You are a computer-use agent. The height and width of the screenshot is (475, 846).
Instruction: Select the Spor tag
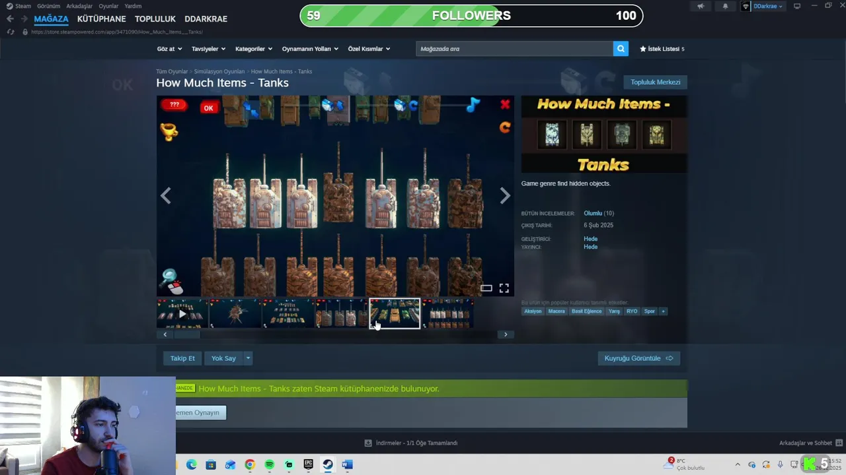pyautogui.click(x=650, y=311)
